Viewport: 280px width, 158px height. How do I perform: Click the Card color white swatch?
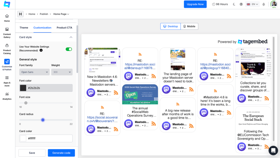(x=23, y=138)
